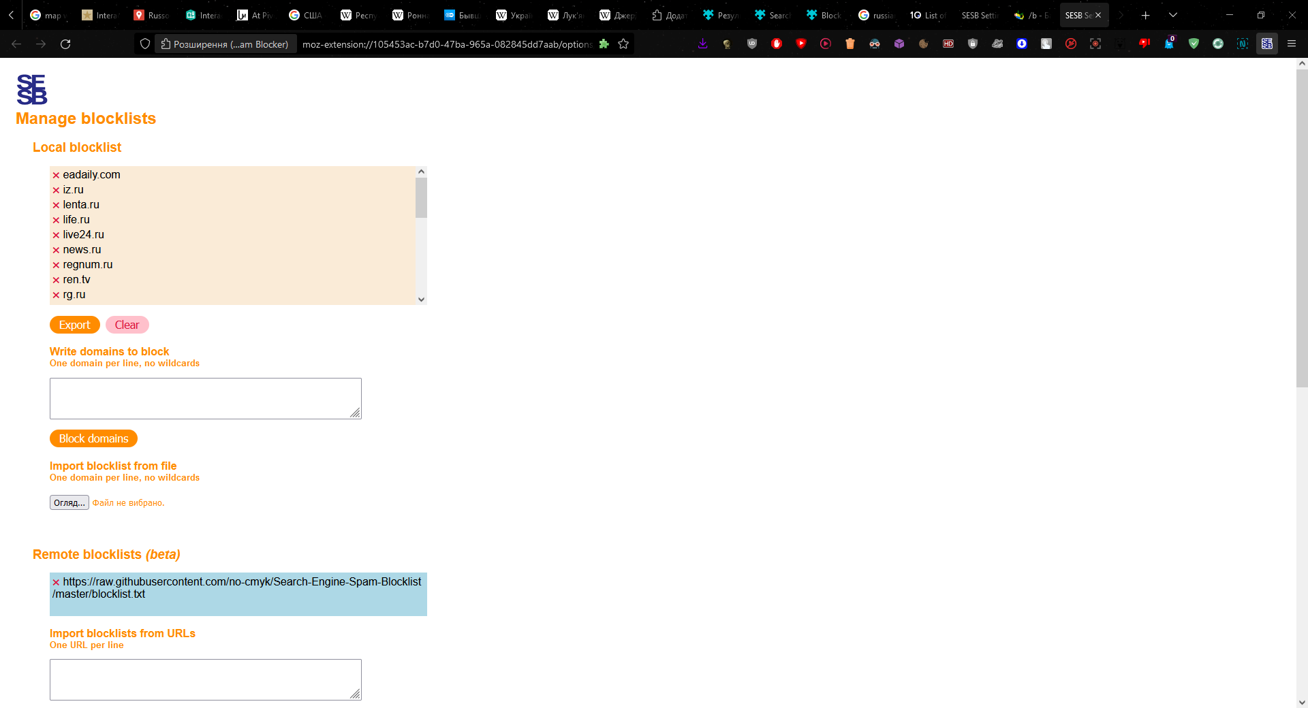Image resolution: width=1308 pixels, height=708 pixels.
Task: Switch to the Russo maps tab
Action: pyautogui.click(x=151, y=15)
